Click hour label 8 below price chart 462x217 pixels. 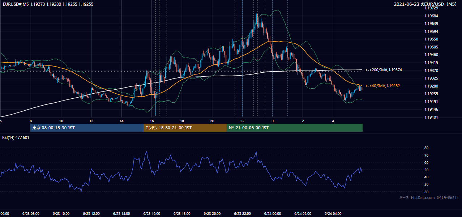click(x=31, y=121)
